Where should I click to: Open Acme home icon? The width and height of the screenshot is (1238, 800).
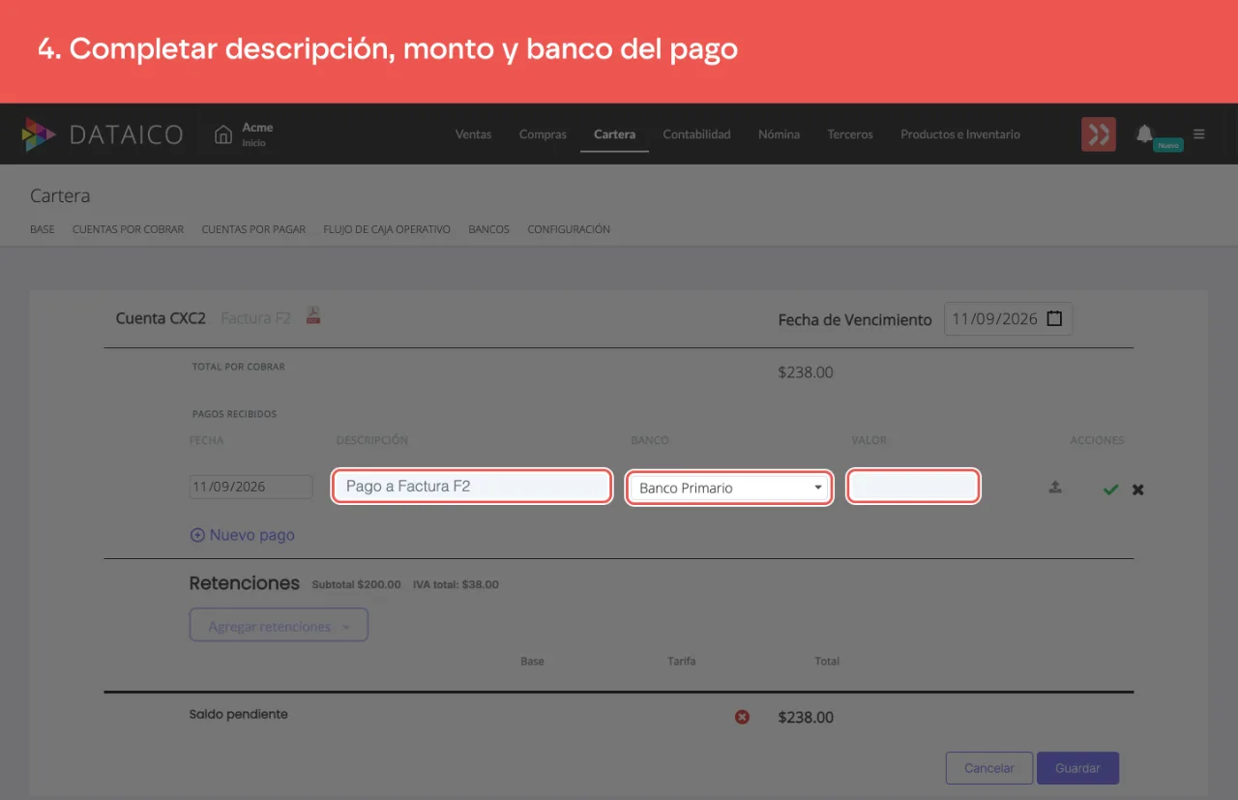point(223,134)
